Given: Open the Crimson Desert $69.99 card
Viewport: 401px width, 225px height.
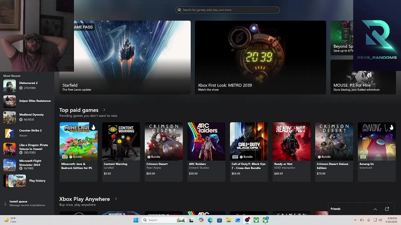Looking at the screenshot, I should point(164,152).
